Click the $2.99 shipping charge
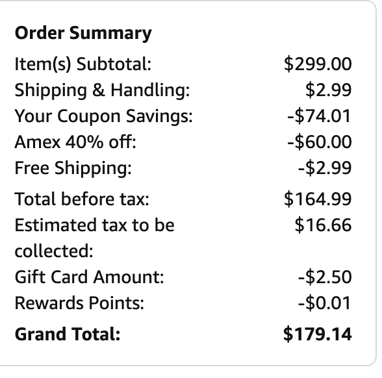 pyautogui.click(x=329, y=90)
